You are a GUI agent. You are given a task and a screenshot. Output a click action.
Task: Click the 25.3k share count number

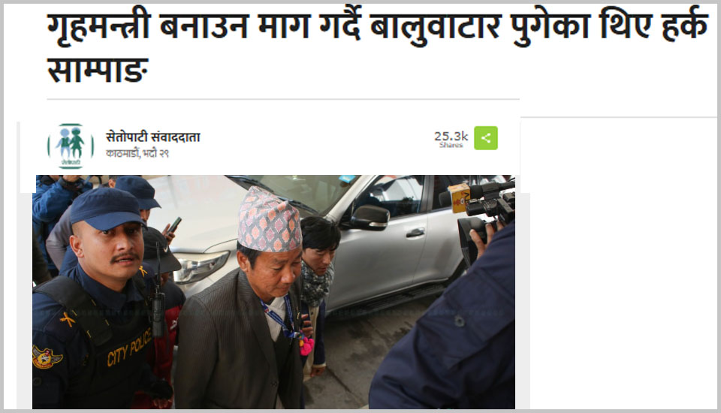coord(451,136)
